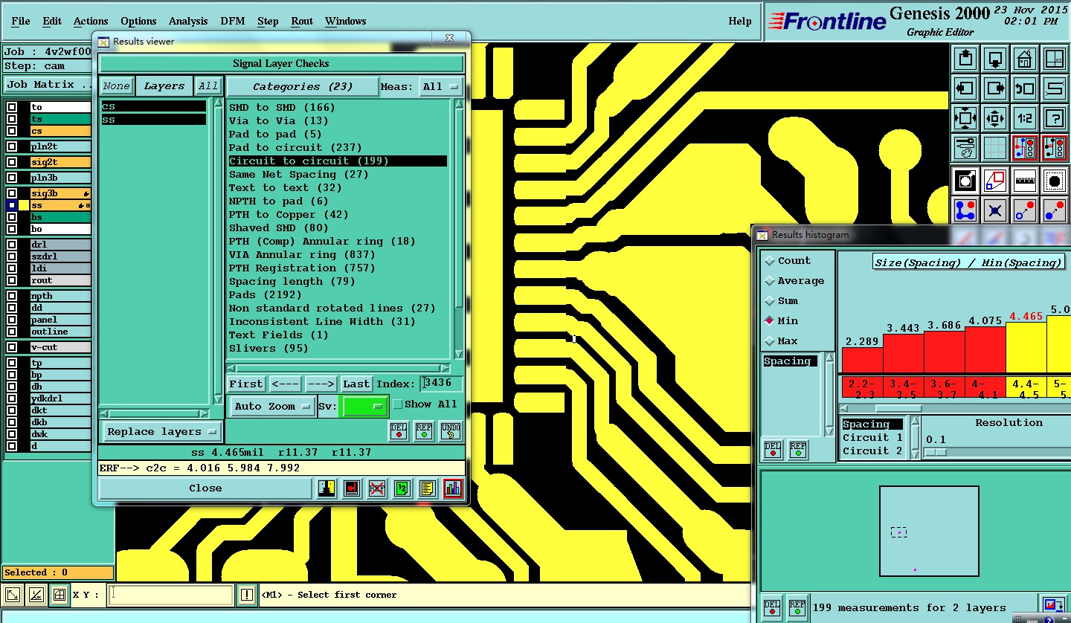Click the pan up arrow icon

pyautogui.click(x=965, y=58)
